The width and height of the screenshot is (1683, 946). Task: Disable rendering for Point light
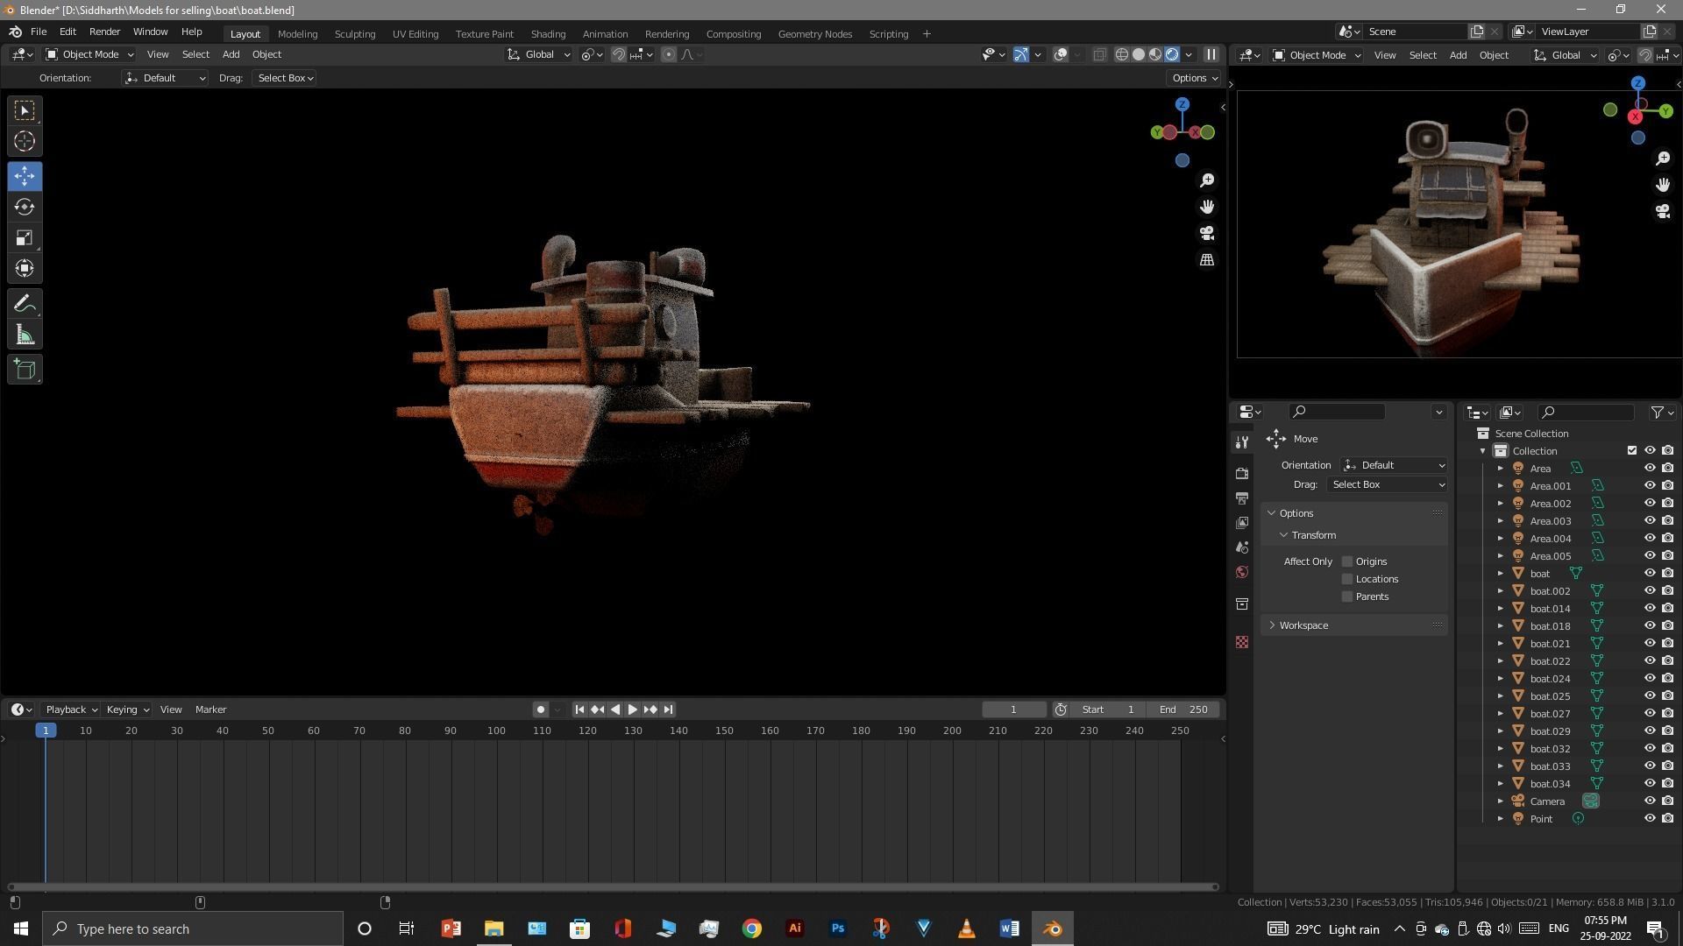click(x=1667, y=818)
